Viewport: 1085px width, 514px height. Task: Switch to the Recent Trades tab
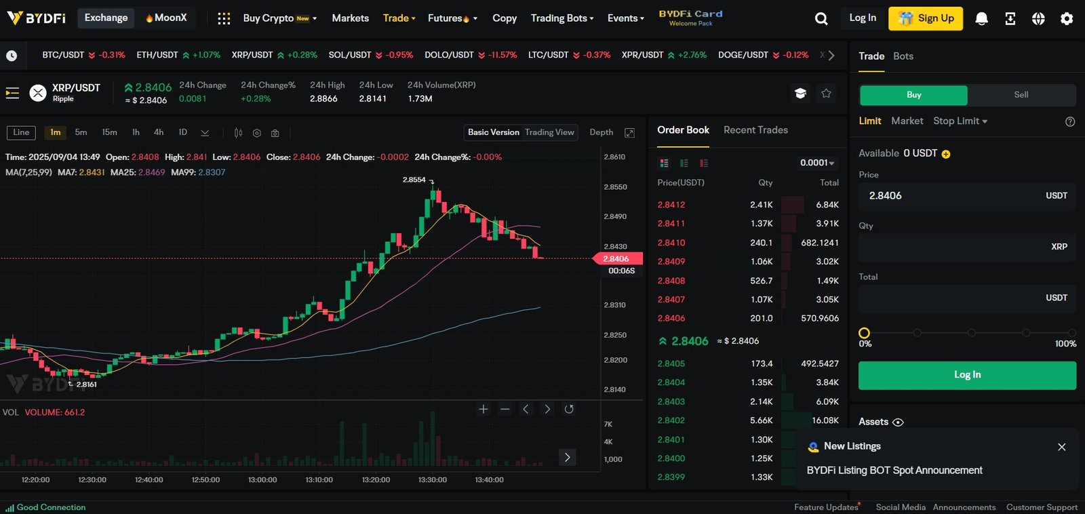(x=755, y=130)
